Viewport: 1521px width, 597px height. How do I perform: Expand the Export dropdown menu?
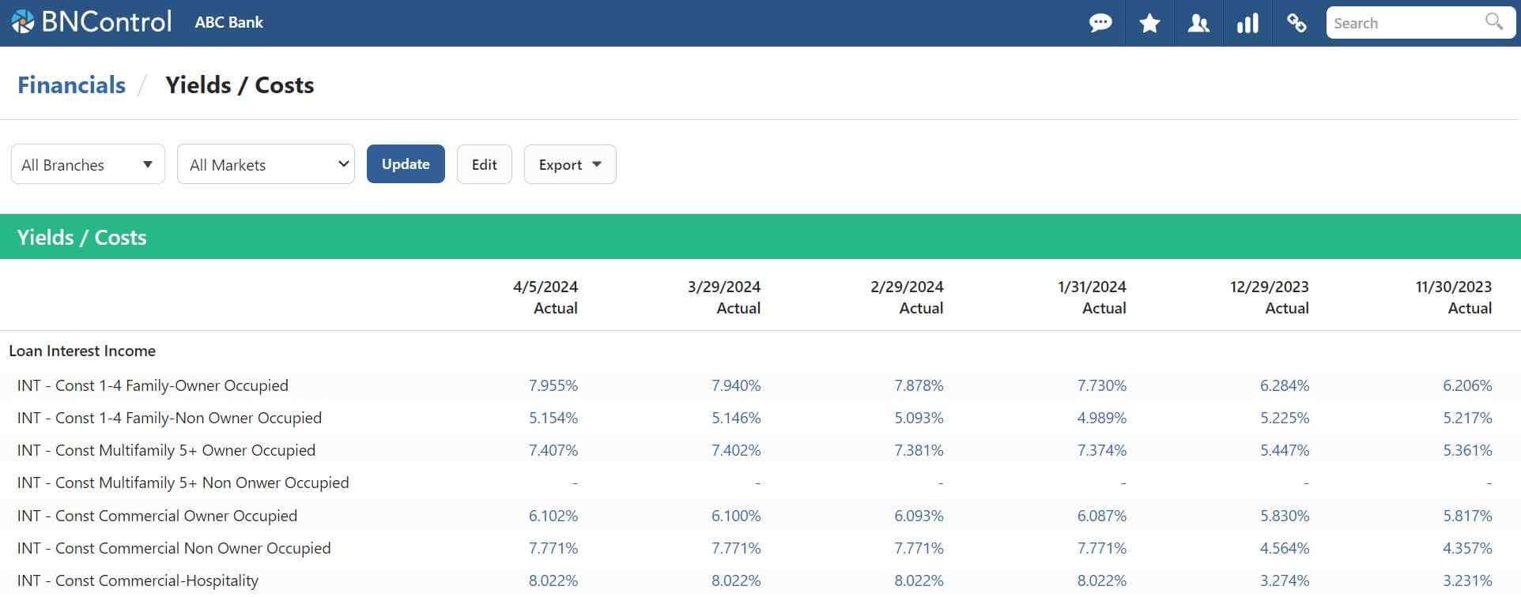click(569, 164)
